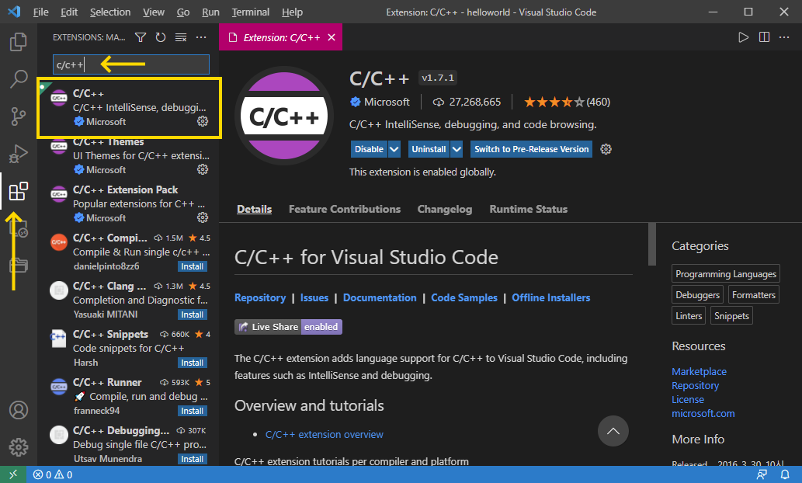Open the Manage gear in activity bar
The width and height of the screenshot is (802, 483).
(19, 447)
